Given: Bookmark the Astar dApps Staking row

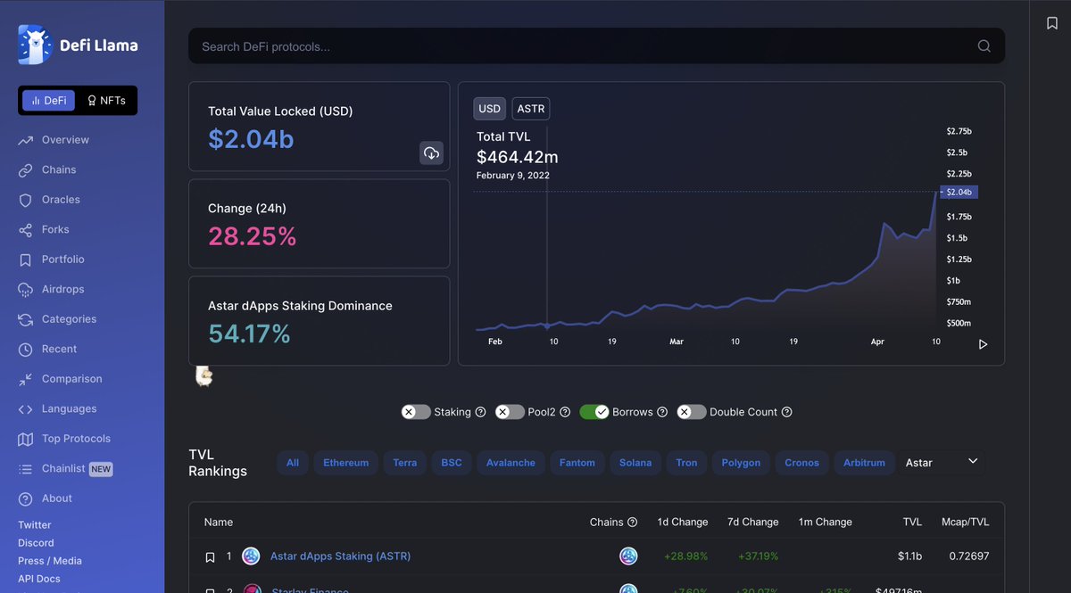Looking at the screenshot, I should [x=211, y=556].
